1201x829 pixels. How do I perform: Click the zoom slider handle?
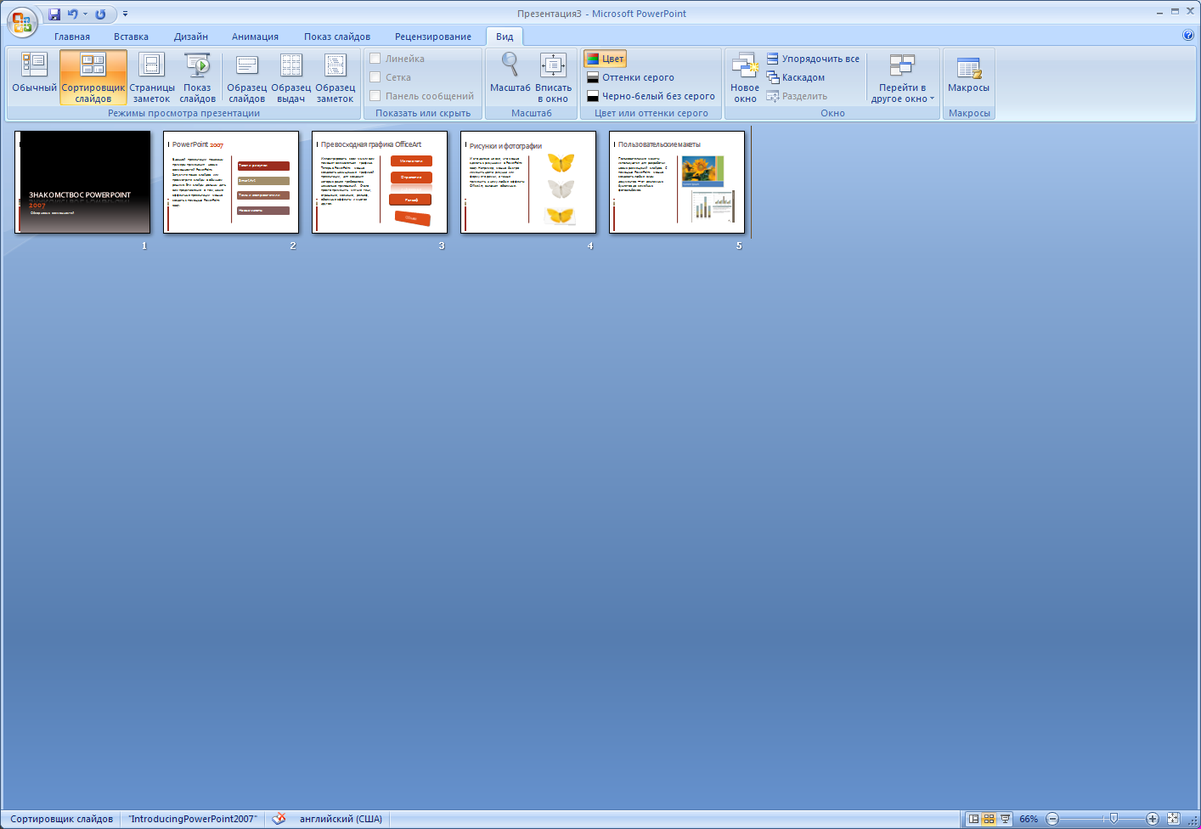pos(1114,819)
